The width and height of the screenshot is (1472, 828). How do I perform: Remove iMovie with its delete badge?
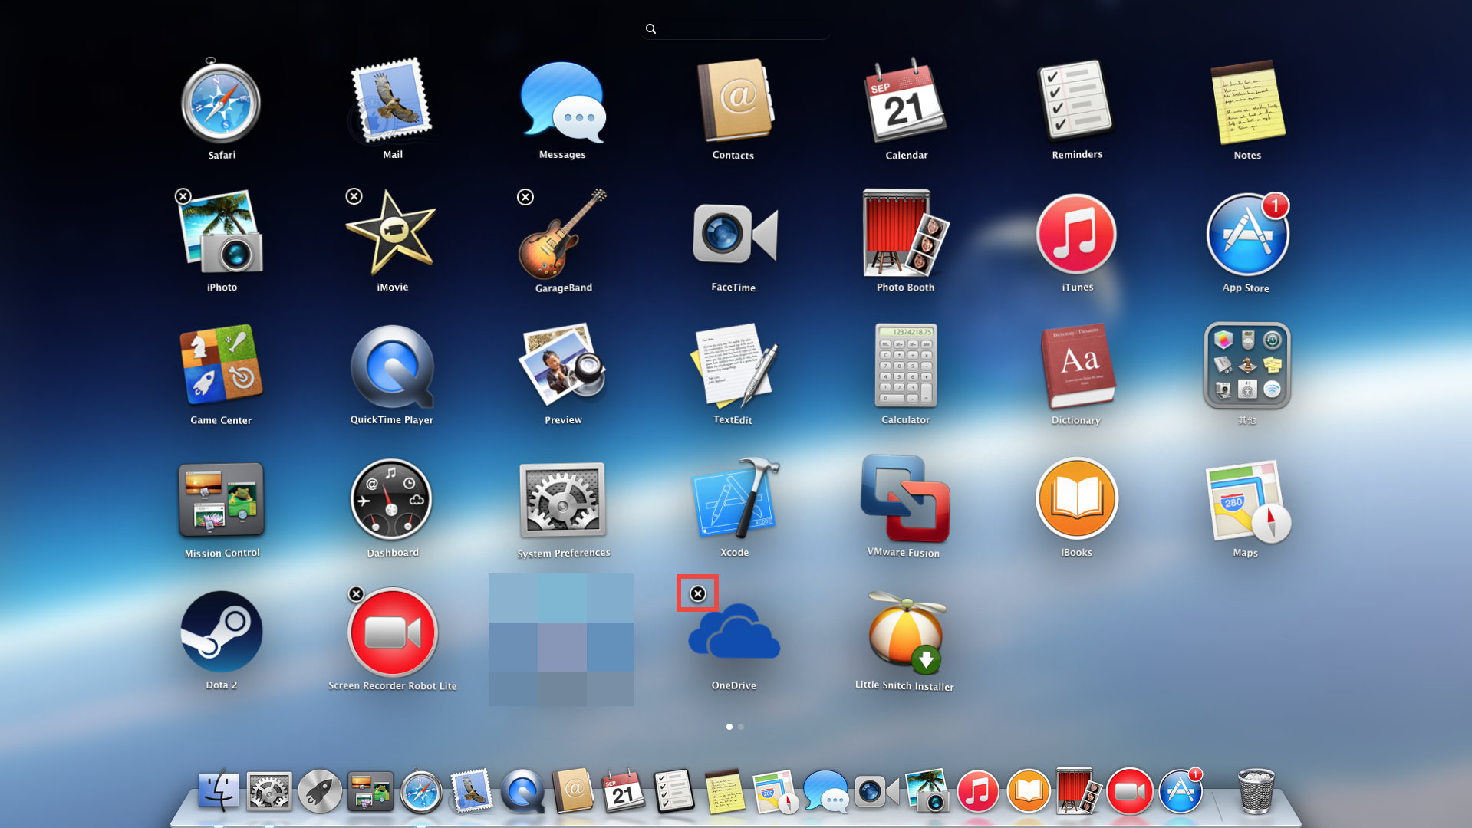[x=354, y=196]
